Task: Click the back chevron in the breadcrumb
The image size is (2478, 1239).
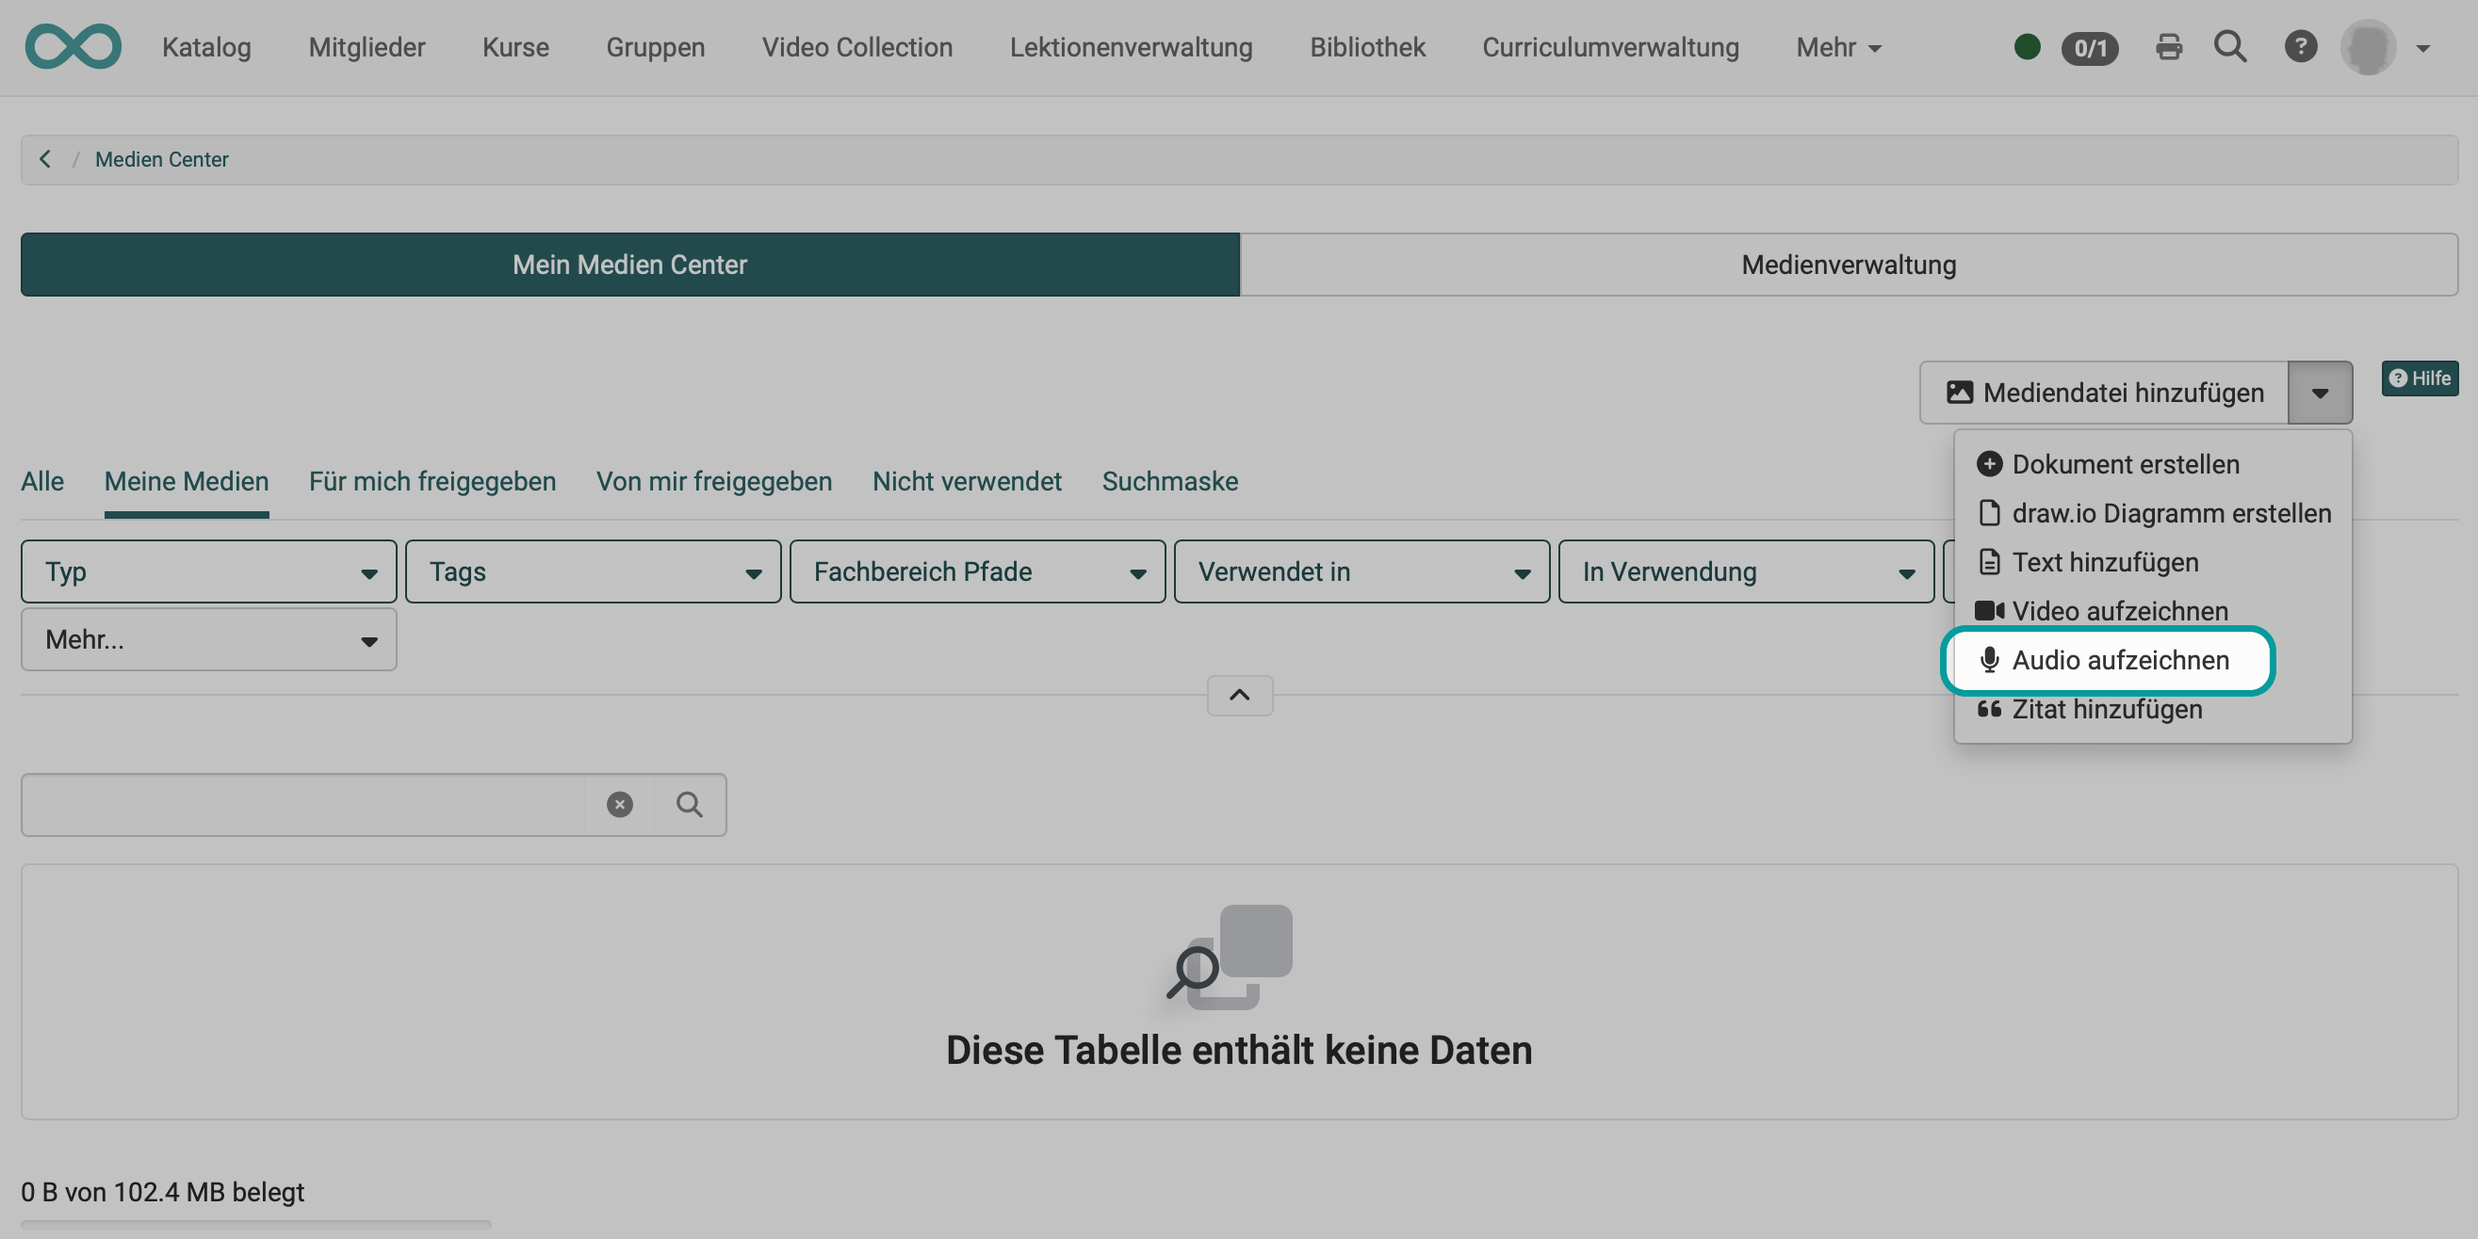Action: (x=44, y=158)
